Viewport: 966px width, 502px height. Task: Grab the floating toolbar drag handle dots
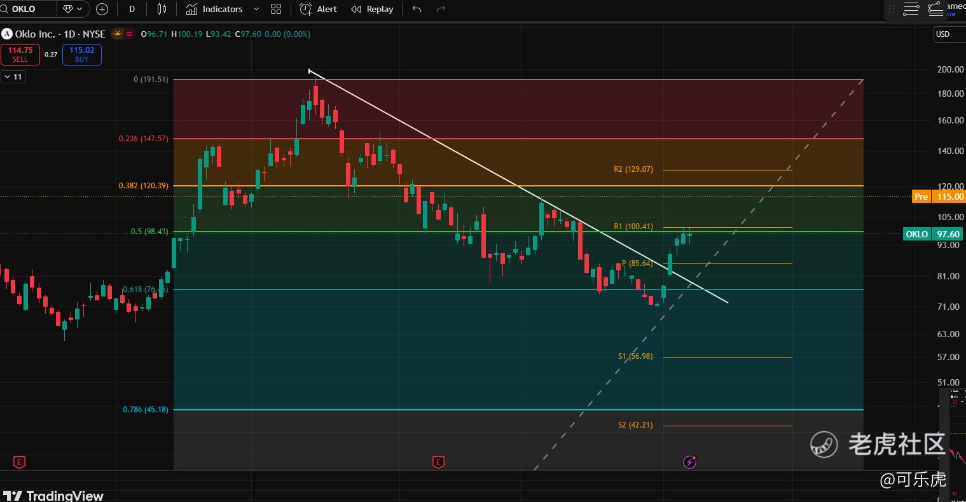[x=892, y=9]
